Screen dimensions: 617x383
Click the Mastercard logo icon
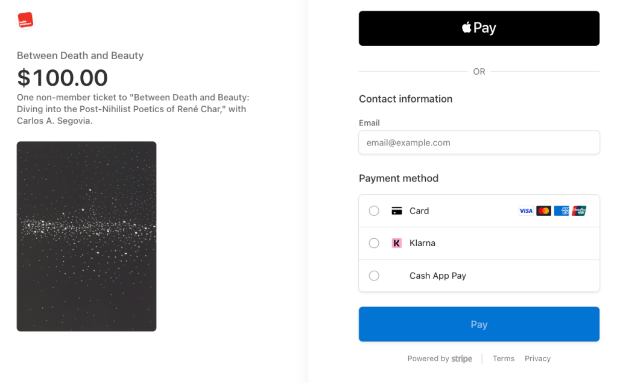tap(543, 211)
